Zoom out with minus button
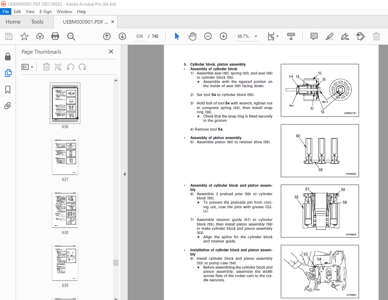This screenshot has width=388, height=300. pos(208,37)
